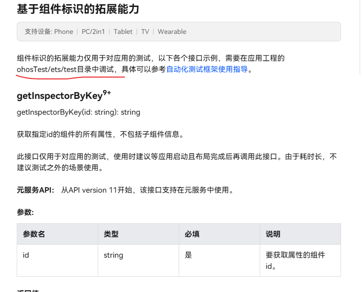362x292 pixels.
Task: Open the 自动化测试框架使用指导 link
Action: click(207, 70)
